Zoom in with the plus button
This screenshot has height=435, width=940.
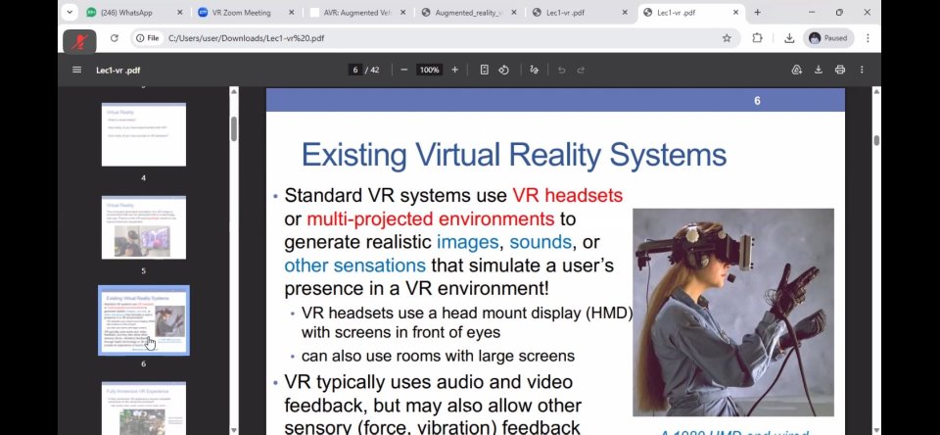(x=454, y=70)
